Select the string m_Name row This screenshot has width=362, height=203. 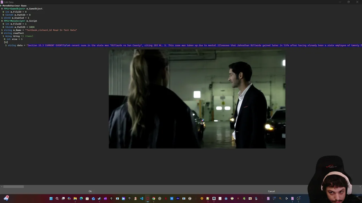(39, 30)
